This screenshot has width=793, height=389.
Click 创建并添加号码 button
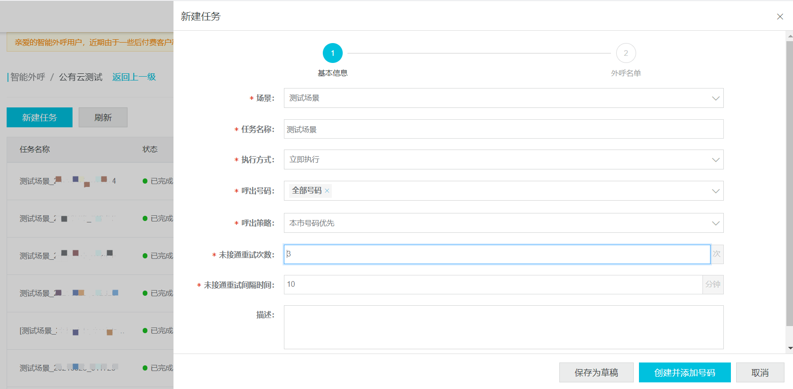click(684, 372)
